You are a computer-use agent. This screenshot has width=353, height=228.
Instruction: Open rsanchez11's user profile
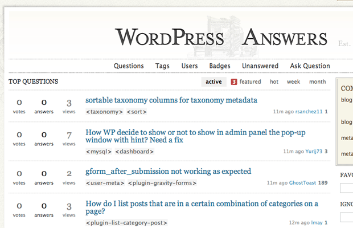click(x=308, y=112)
